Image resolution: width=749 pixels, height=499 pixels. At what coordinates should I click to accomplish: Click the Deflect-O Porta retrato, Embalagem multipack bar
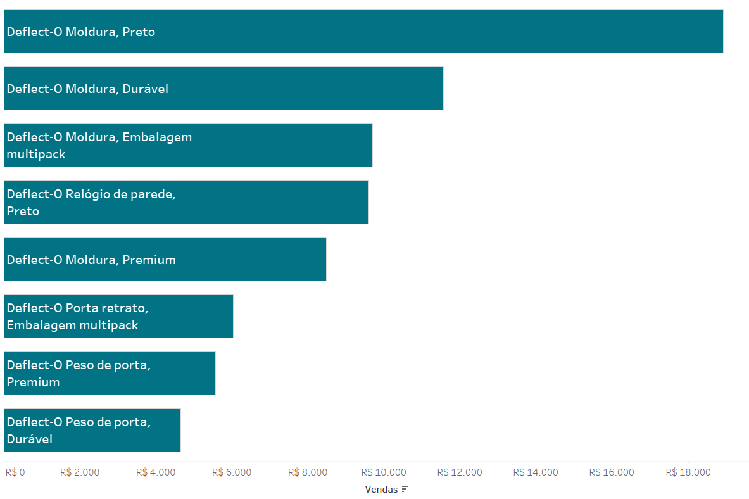(118, 316)
